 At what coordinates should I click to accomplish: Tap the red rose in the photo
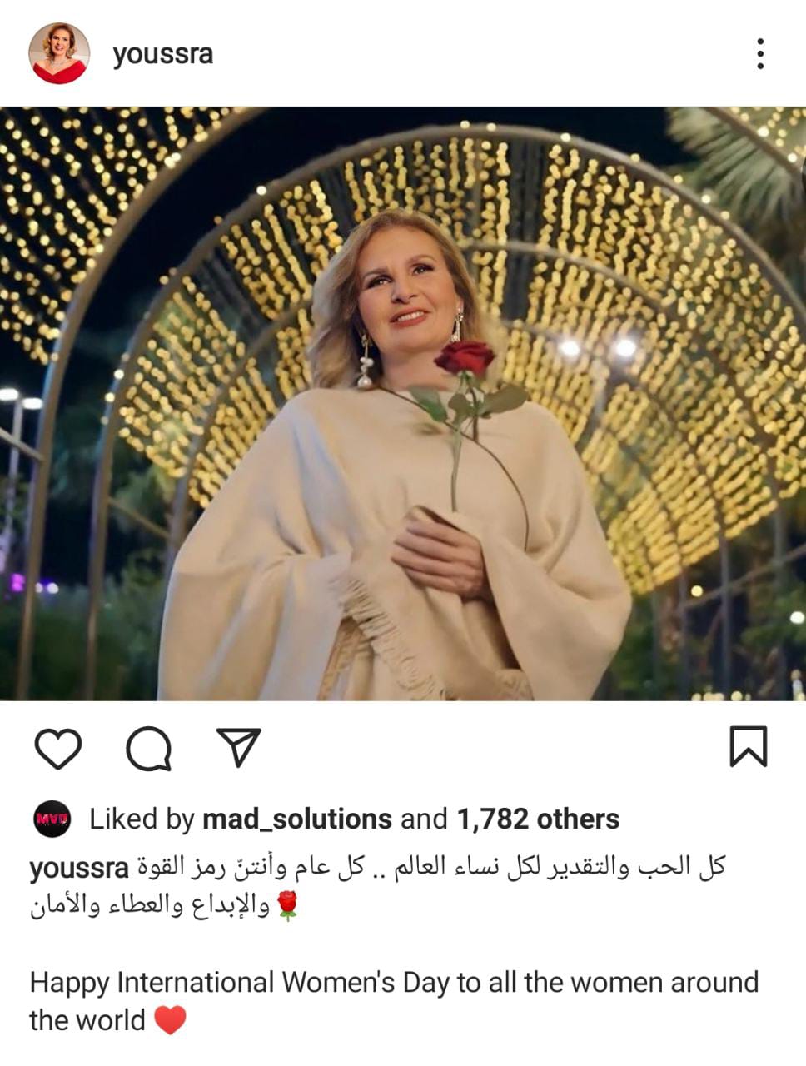(x=464, y=358)
